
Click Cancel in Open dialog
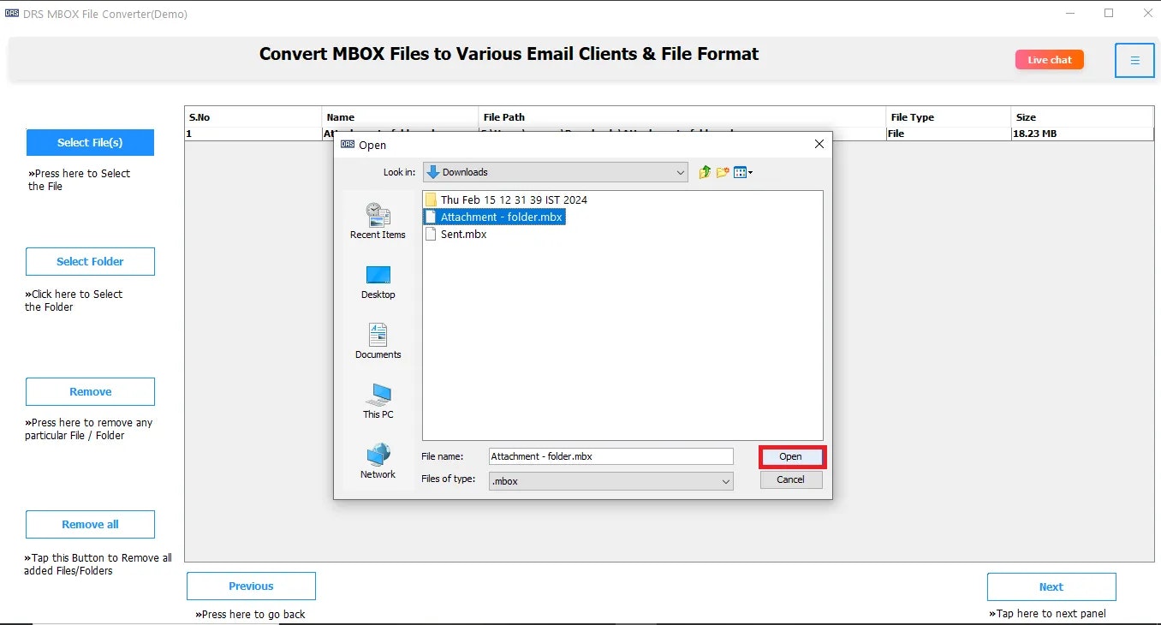(791, 479)
